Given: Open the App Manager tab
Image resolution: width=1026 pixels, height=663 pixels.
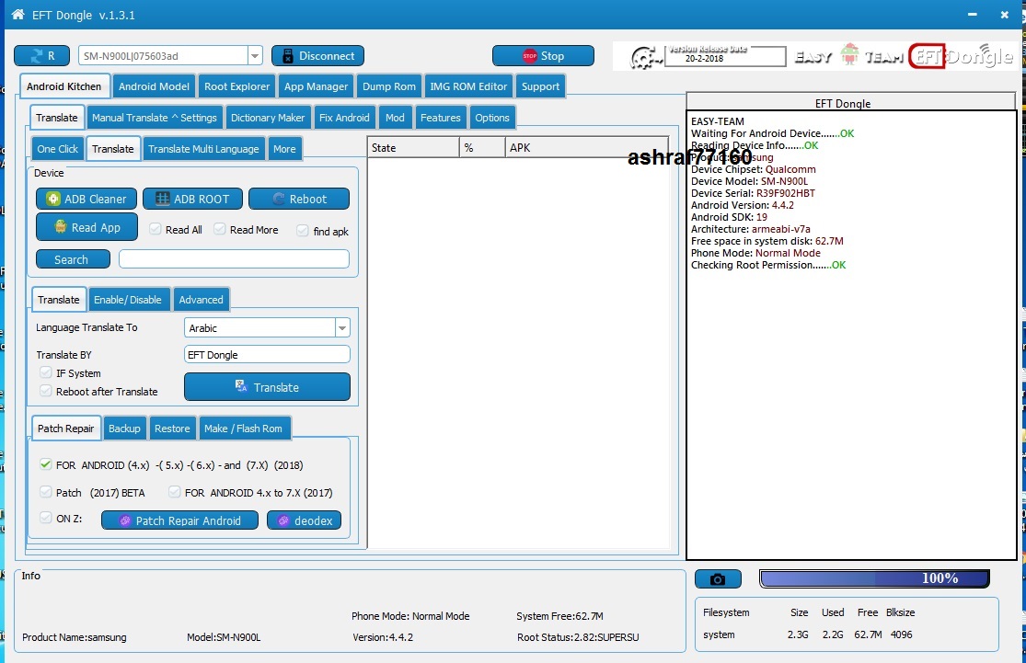Looking at the screenshot, I should coord(316,86).
